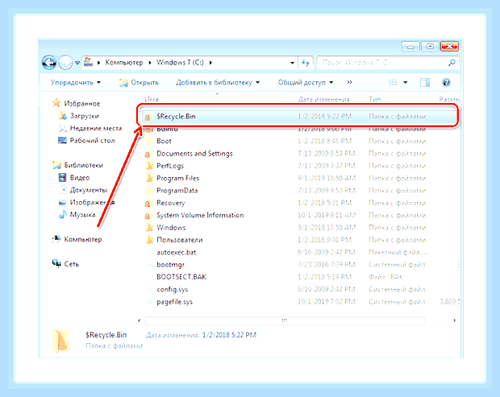Viewport: 500px width, 397px height.
Task: Open the Общий доступ menu
Action: [x=306, y=82]
